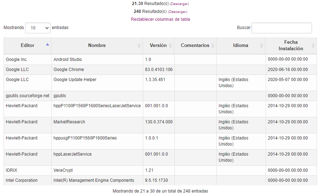Screen dimensions: 322x194
Task: Select the Google Update Helper cell
Action: pos(97,83)
